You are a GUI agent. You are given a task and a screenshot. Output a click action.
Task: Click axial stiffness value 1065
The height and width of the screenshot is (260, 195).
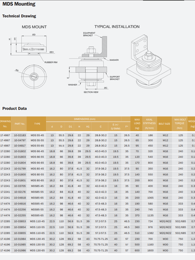click(150, 198)
